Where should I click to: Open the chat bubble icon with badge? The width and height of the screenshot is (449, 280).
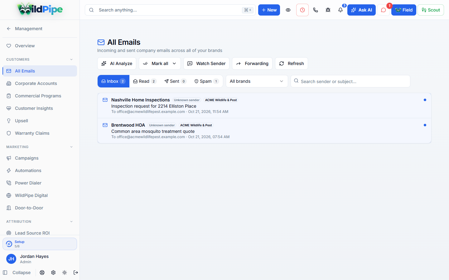coord(384,10)
